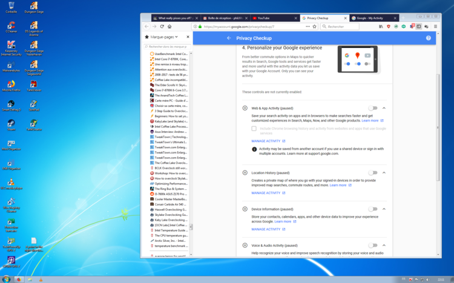Bookmark this page with the star icon
Image resolution: width=454 pixels, height=283 pixels.
314,27
